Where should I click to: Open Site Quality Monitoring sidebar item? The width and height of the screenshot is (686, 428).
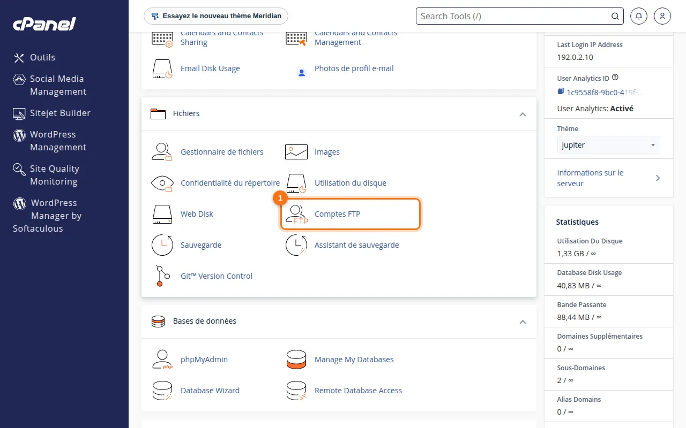click(46, 175)
